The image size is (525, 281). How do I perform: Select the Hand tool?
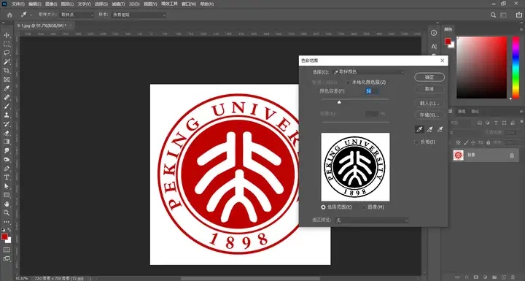pyautogui.click(x=7, y=204)
